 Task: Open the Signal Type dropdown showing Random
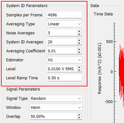(x=56, y=98)
